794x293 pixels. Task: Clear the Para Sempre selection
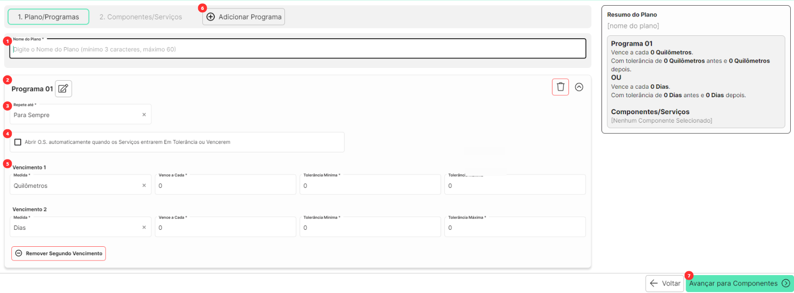144,115
